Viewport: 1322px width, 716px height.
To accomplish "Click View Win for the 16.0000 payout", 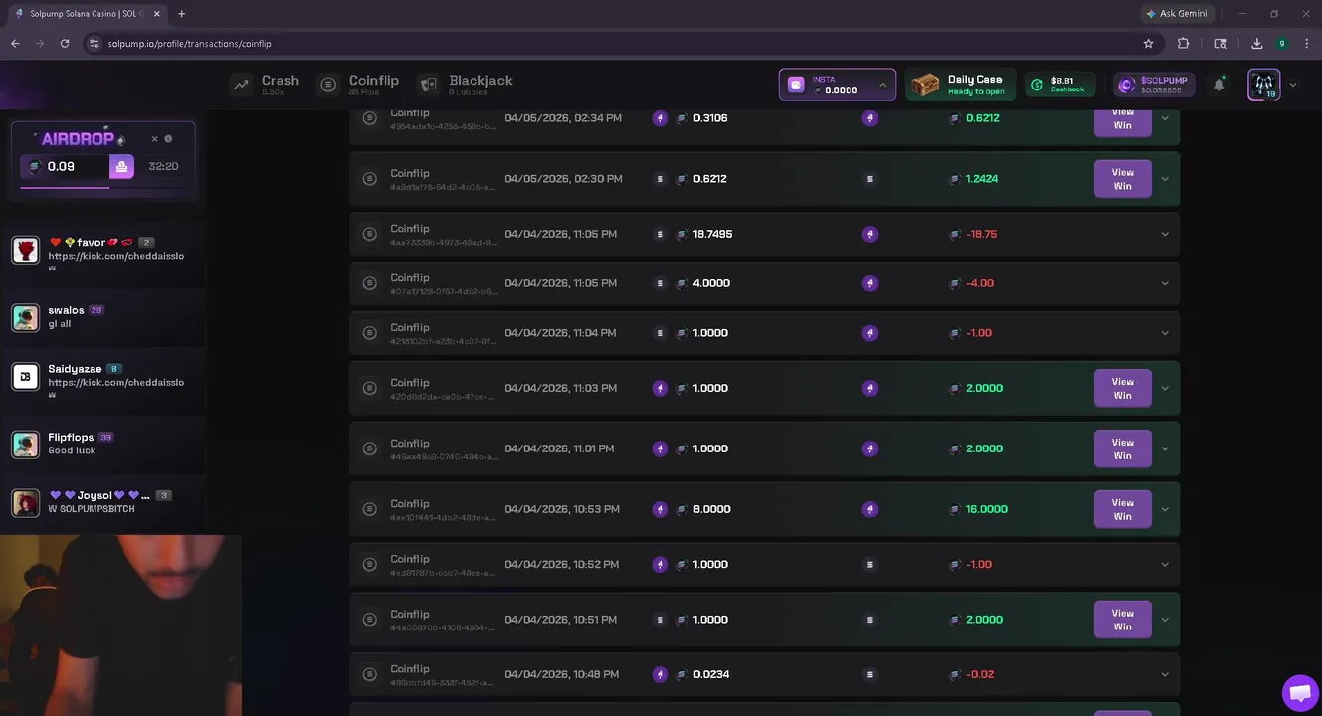I will [x=1122, y=509].
